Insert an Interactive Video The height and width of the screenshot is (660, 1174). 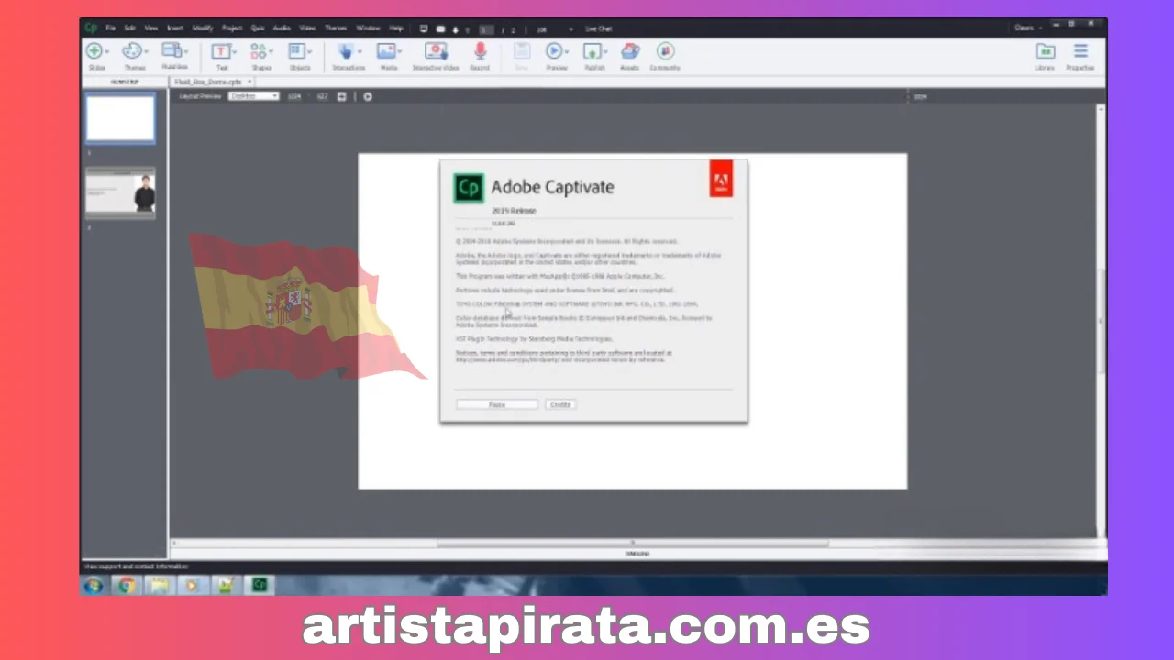coord(436,51)
